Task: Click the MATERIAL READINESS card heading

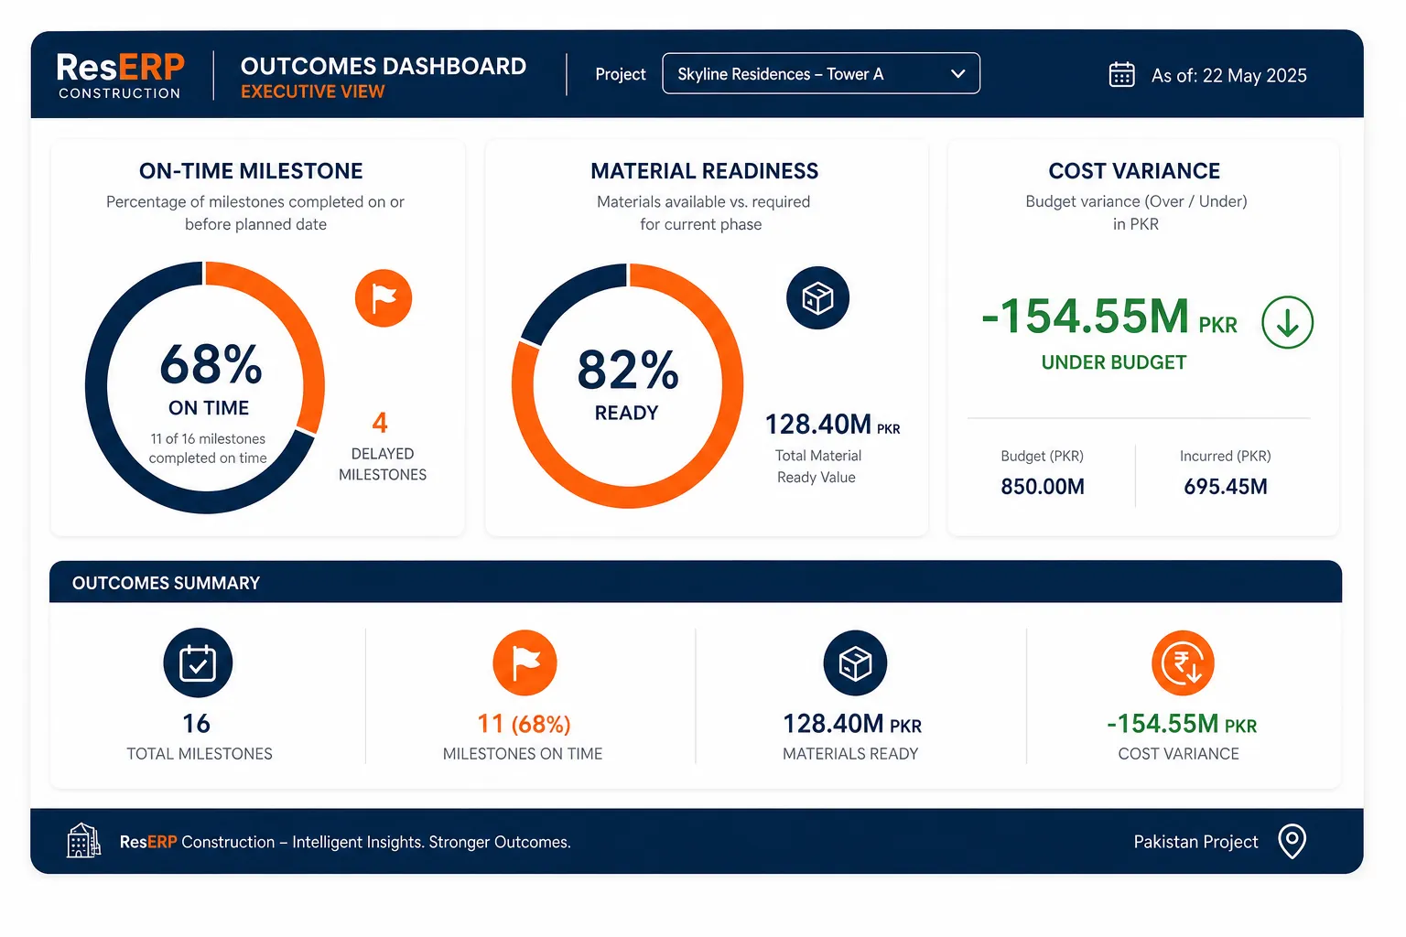Action: point(705,171)
